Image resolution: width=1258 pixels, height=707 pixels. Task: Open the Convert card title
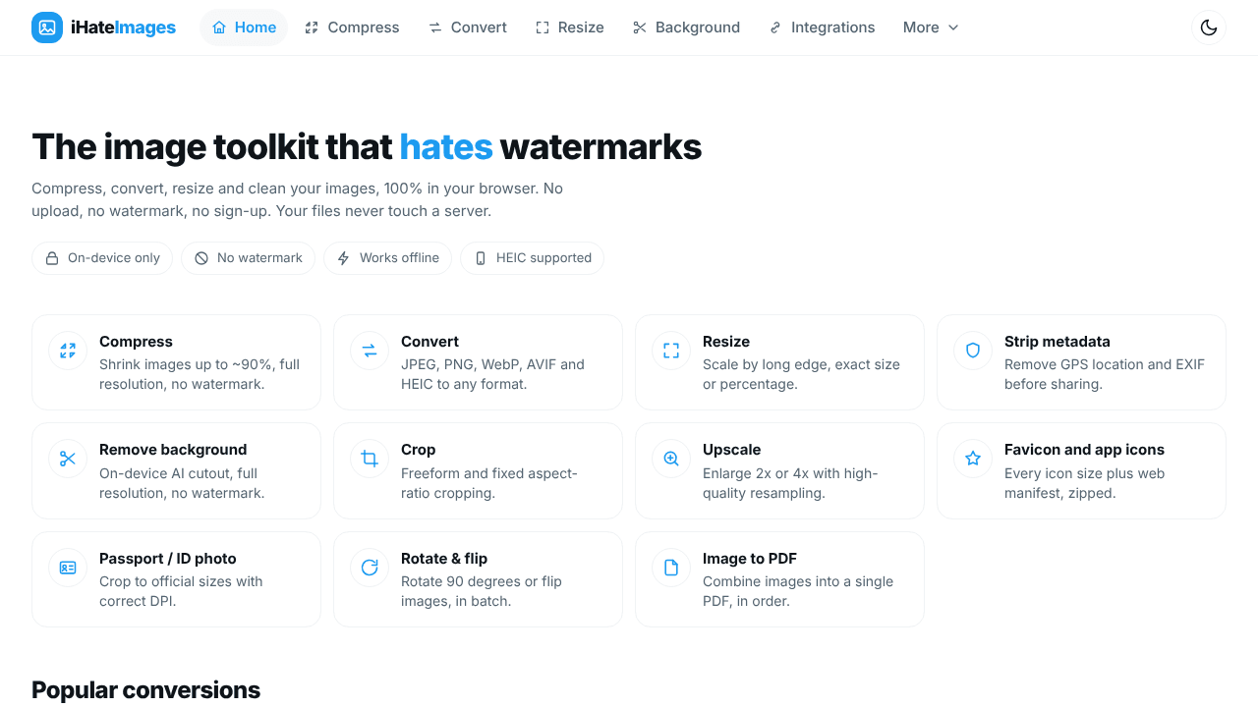pyautogui.click(x=429, y=342)
